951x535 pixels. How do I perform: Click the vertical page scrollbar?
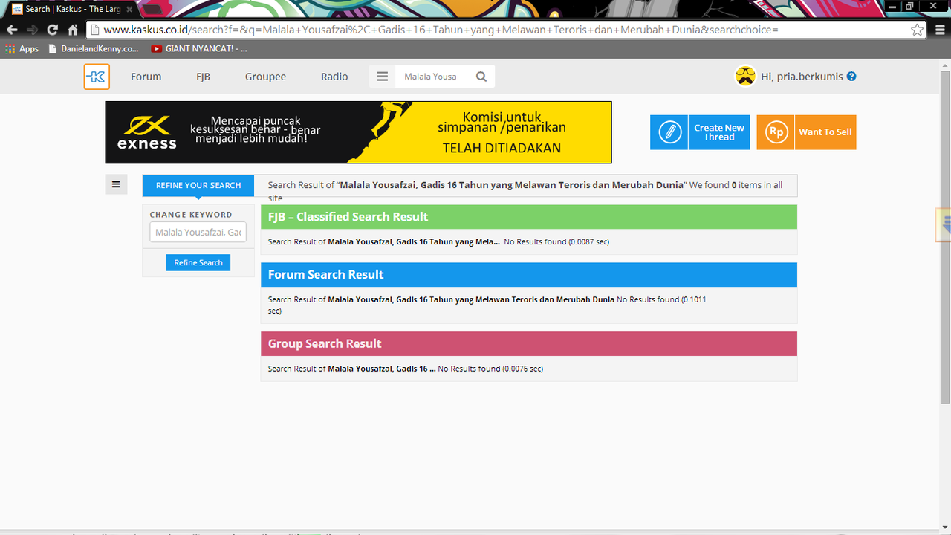coord(945,238)
